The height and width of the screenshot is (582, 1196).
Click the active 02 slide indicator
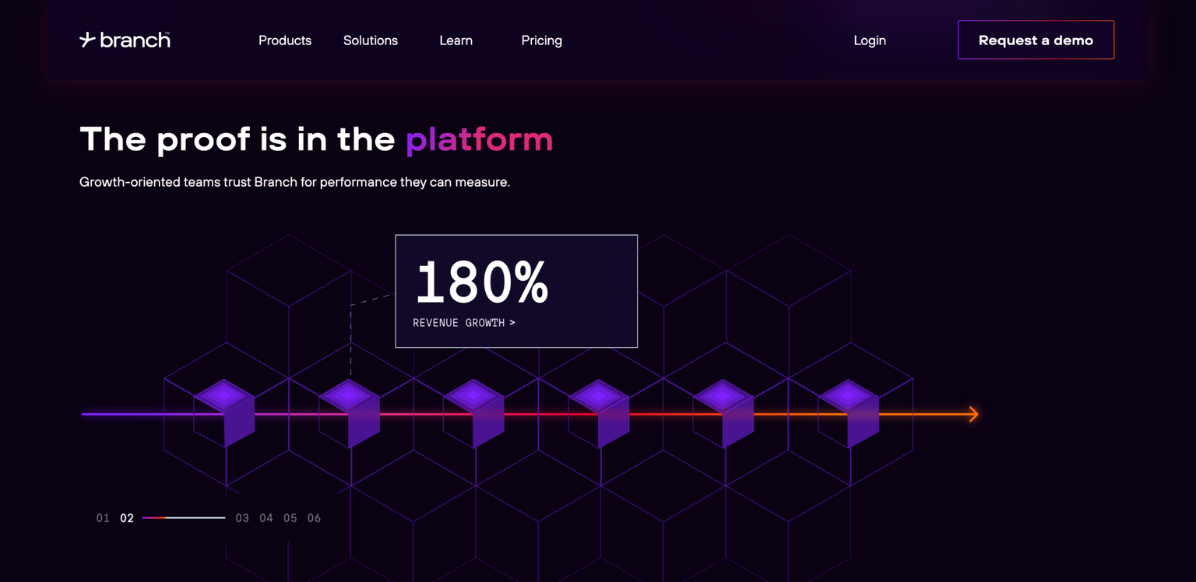(x=127, y=518)
